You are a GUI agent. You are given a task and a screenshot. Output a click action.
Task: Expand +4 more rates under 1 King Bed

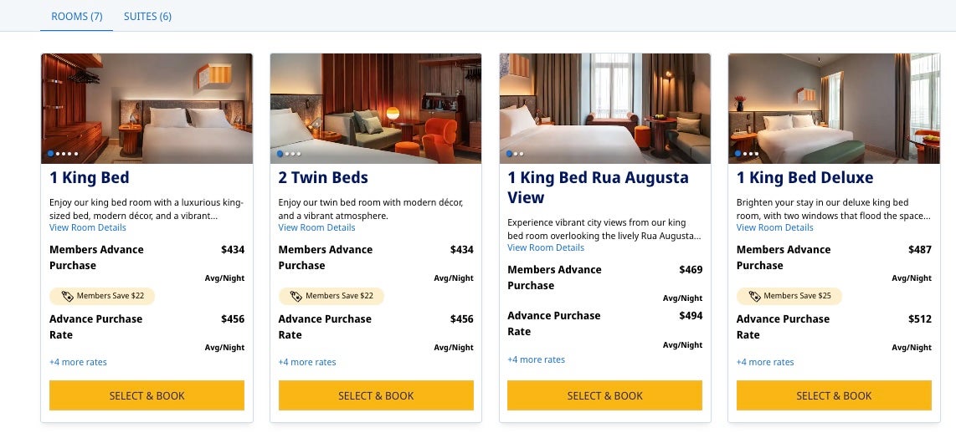[x=78, y=362]
